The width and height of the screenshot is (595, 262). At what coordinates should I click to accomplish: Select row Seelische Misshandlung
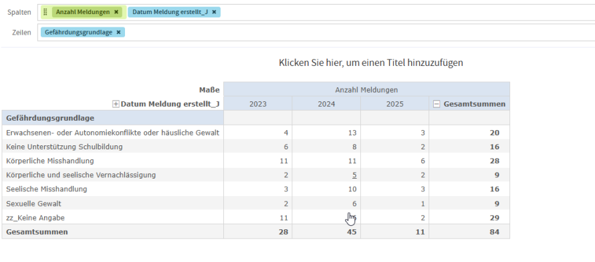(113, 189)
